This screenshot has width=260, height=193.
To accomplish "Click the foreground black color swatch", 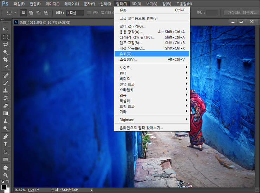I will point(4,187).
